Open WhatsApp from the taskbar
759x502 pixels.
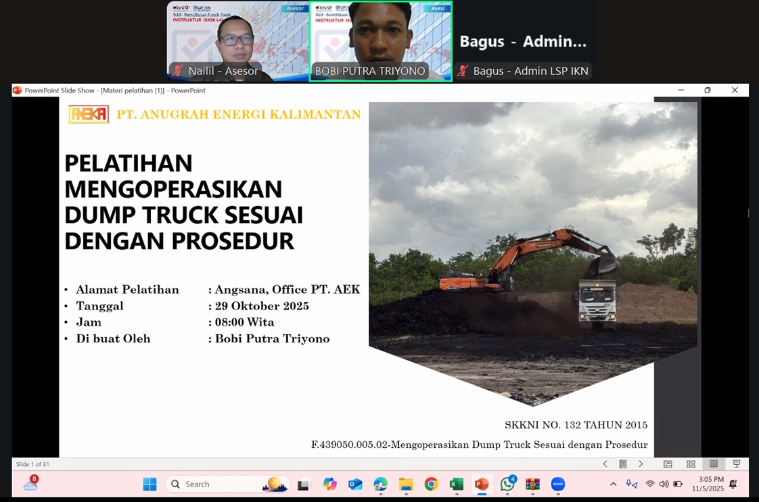pyautogui.click(x=507, y=484)
